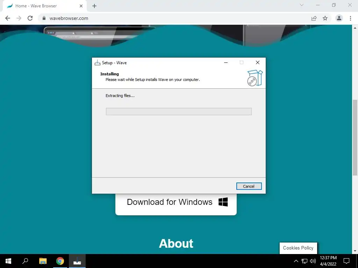Open the three-dot browser menu
This screenshot has width=358, height=268.
click(350, 18)
